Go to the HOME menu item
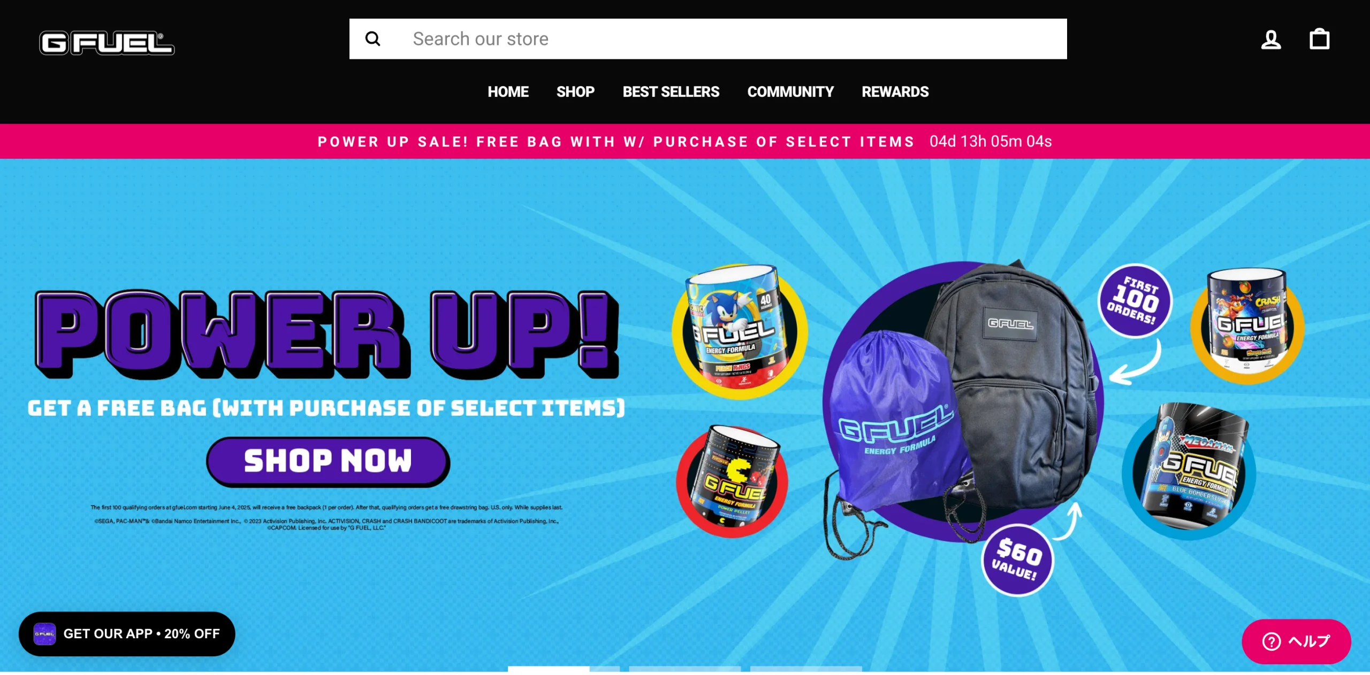Viewport: 1370px width, 675px height. 508,92
